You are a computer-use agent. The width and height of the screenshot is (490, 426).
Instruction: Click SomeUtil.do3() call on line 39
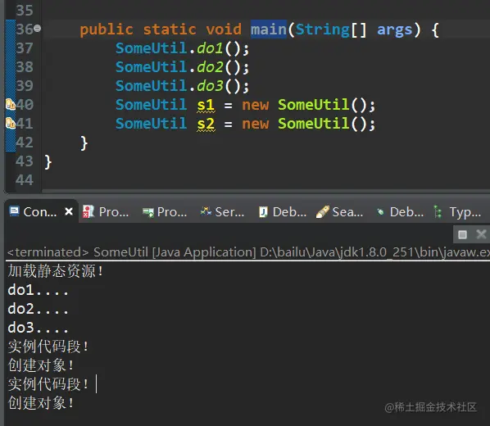(x=182, y=86)
